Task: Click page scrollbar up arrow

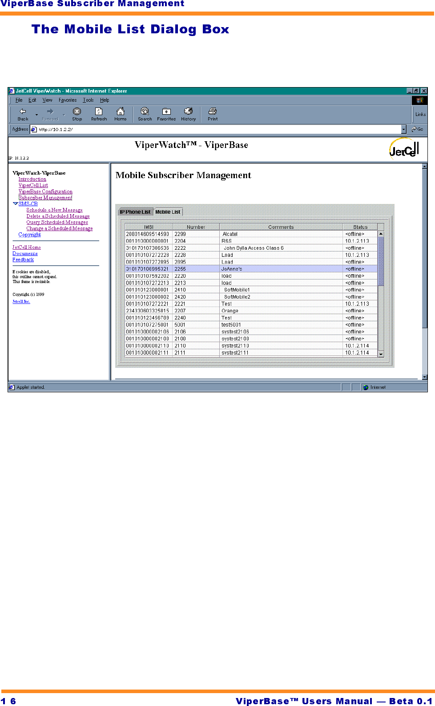Action: pyautogui.click(x=424, y=167)
